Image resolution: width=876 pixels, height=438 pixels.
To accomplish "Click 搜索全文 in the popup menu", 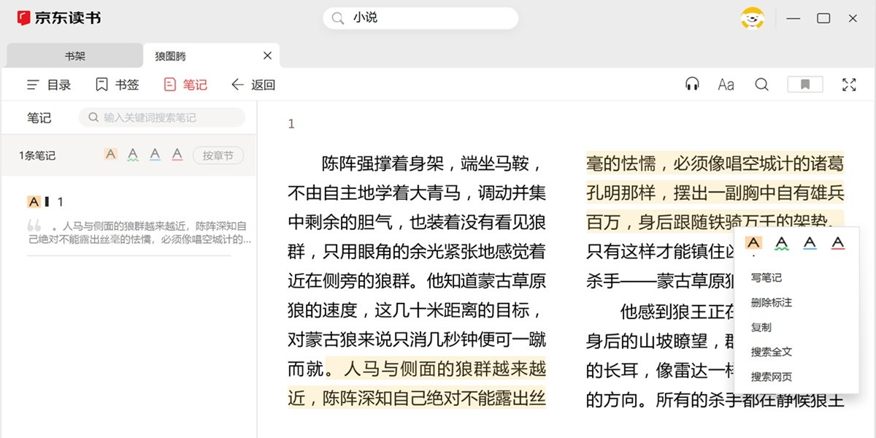I will click(772, 352).
